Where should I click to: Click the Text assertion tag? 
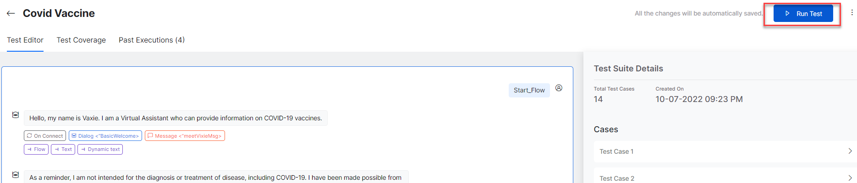(63, 149)
